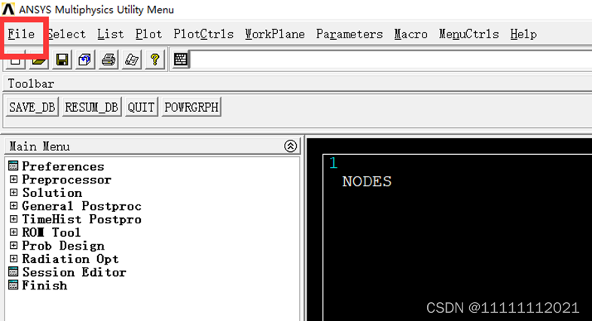Click the Pan-Zoom-Rotate cube icon
The image size is (592, 321).
(x=85, y=59)
